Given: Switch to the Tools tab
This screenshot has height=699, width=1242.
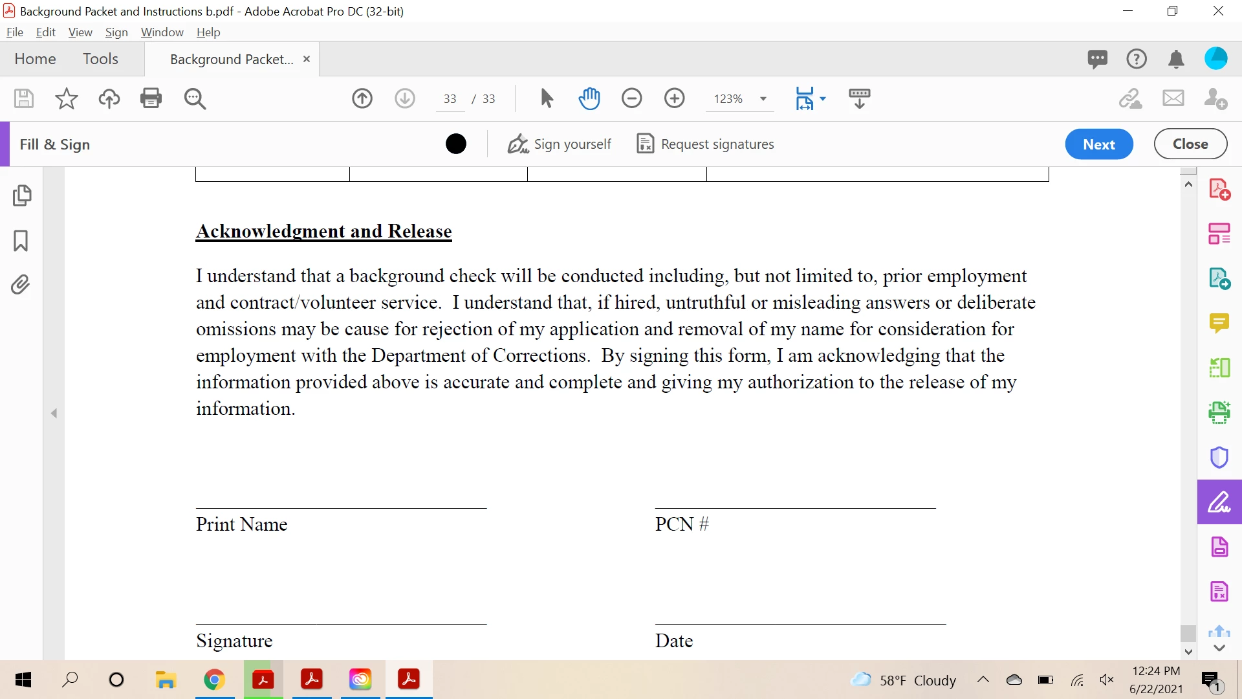Looking at the screenshot, I should click(x=100, y=59).
